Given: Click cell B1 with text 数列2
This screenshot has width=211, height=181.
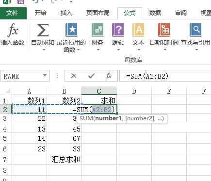Looking at the screenshot, I should point(64,100).
